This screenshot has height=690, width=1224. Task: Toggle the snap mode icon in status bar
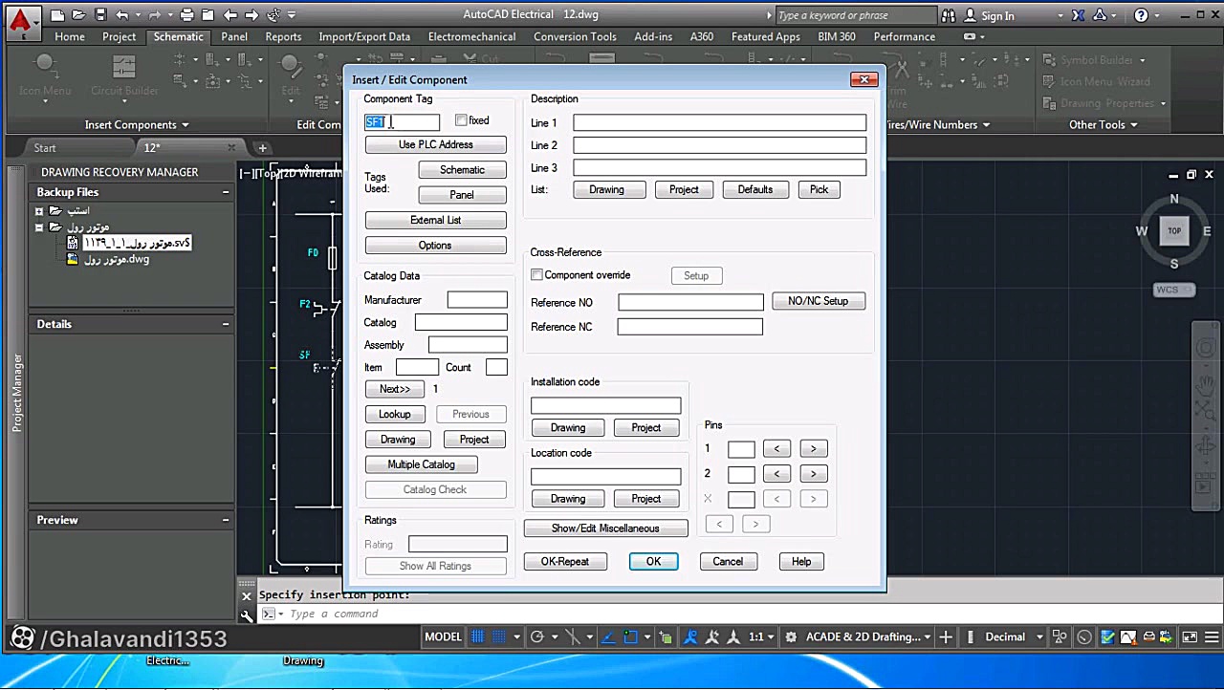(499, 637)
